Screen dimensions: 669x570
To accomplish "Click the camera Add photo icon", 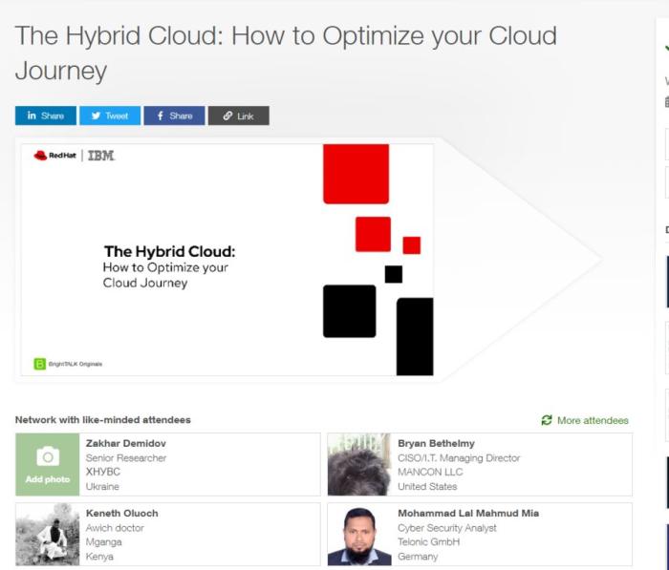I will [x=48, y=458].
